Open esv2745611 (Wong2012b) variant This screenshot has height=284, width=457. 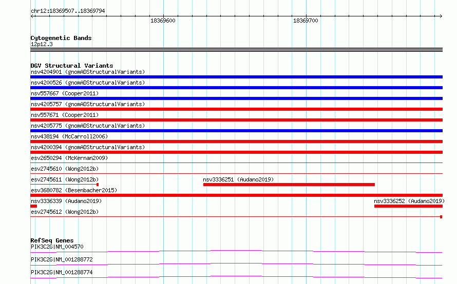[x=65, y=179]
